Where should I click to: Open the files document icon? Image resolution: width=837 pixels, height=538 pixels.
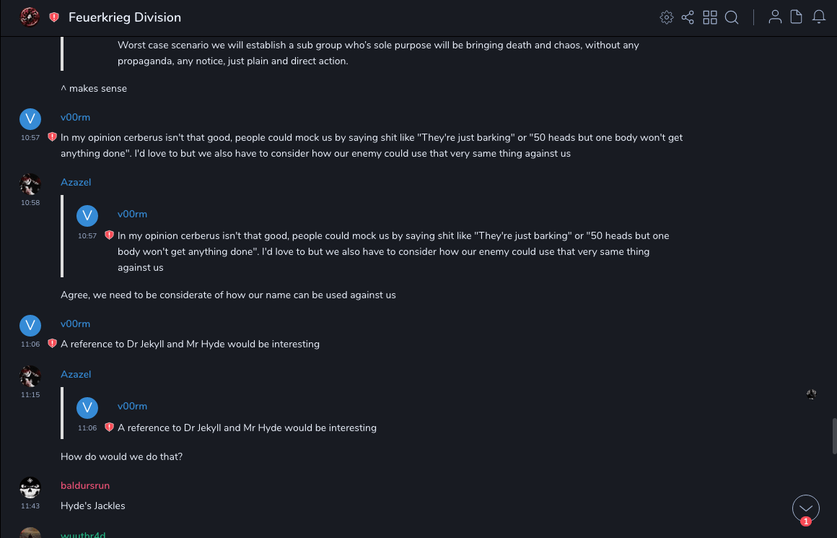point(797,17)
